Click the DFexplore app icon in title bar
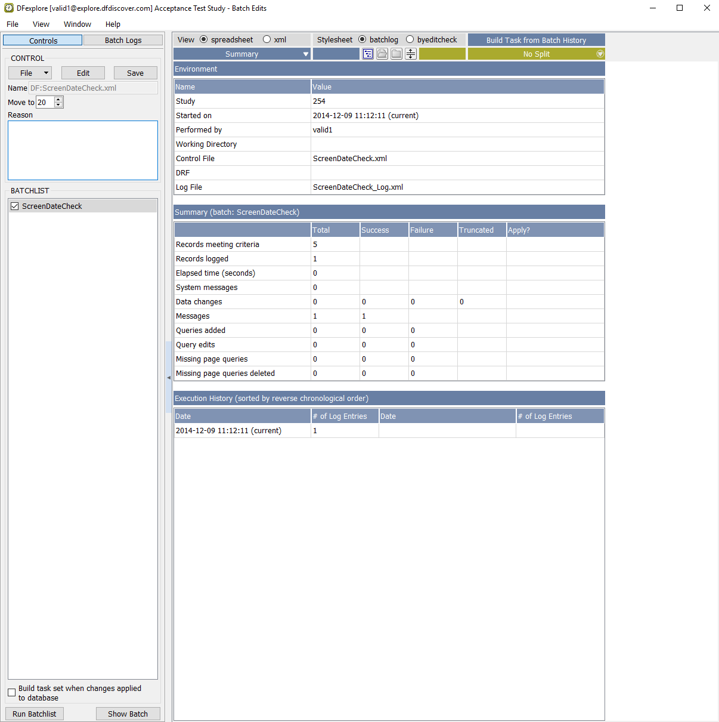Image resolution: width=719 pixels, height=722 pixels. pyautogui.click(x=9, y=8)
